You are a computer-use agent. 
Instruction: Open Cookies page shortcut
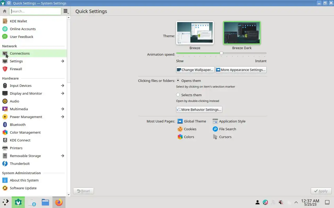[x=187, y=129]
